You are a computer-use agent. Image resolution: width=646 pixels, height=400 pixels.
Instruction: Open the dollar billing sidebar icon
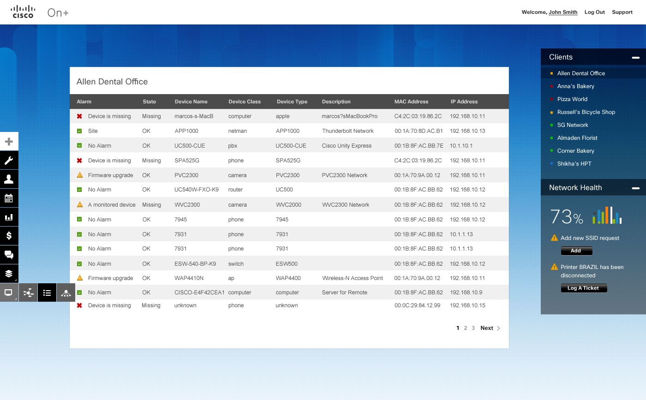(x=9, y=236)
